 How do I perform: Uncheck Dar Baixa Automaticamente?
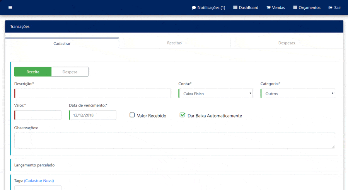183,115
